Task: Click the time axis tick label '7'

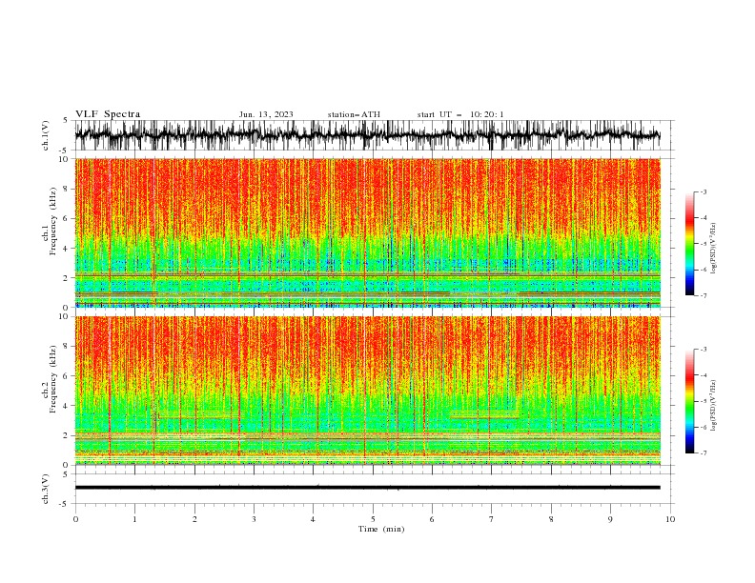Action: point(492,519)
